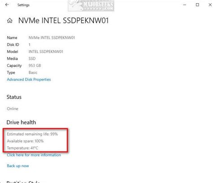
Task: Select the Type value Basic
Action: click(33, 72)
